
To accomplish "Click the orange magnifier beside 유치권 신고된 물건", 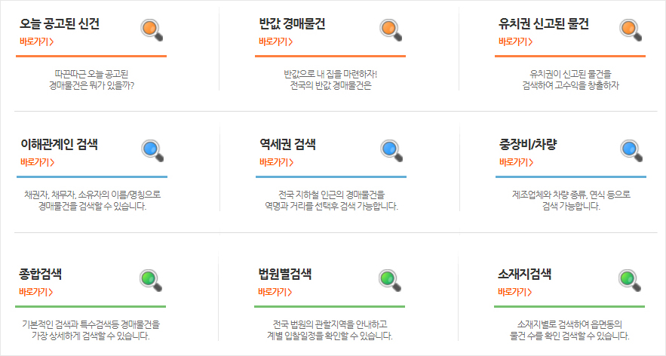I will (x=631, y=30).
